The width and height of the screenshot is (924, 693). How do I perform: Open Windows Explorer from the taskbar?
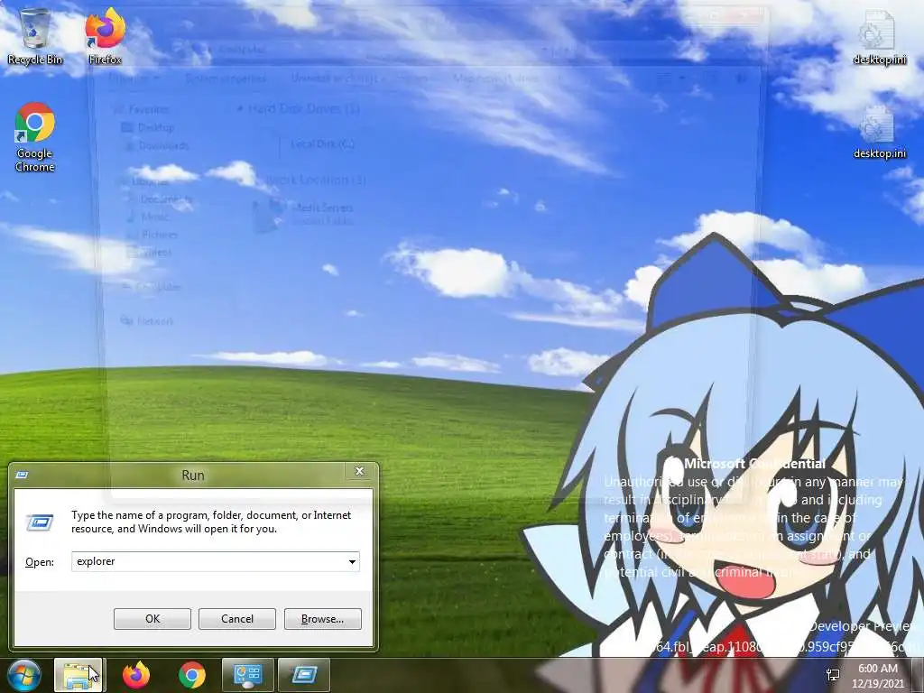point(79,675)
